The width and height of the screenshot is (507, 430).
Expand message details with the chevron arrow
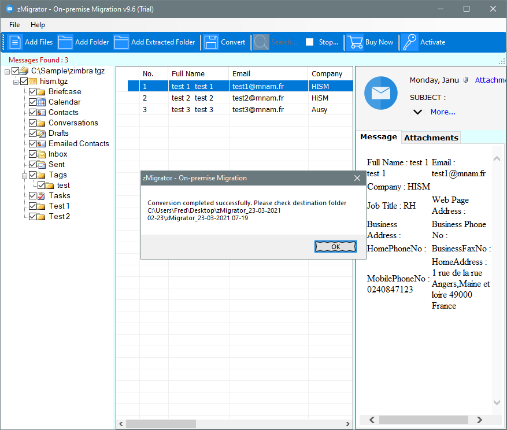[417, 112]
